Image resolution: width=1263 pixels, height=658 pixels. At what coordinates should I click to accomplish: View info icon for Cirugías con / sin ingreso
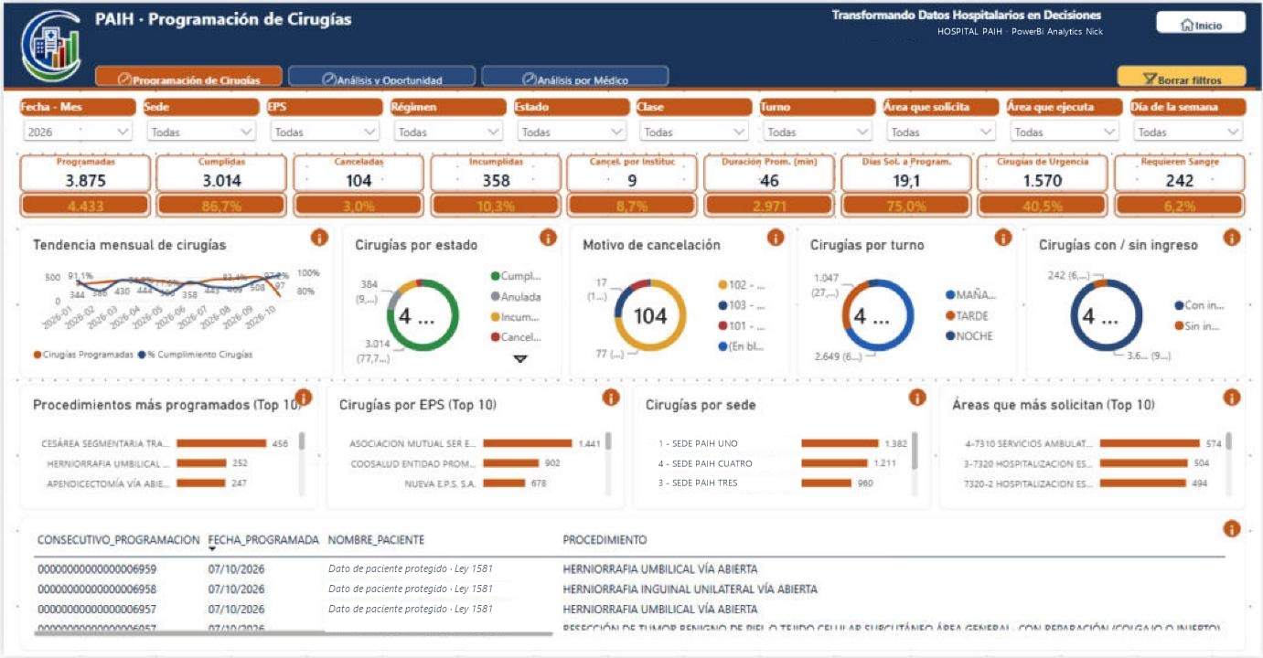(1231, 238)
